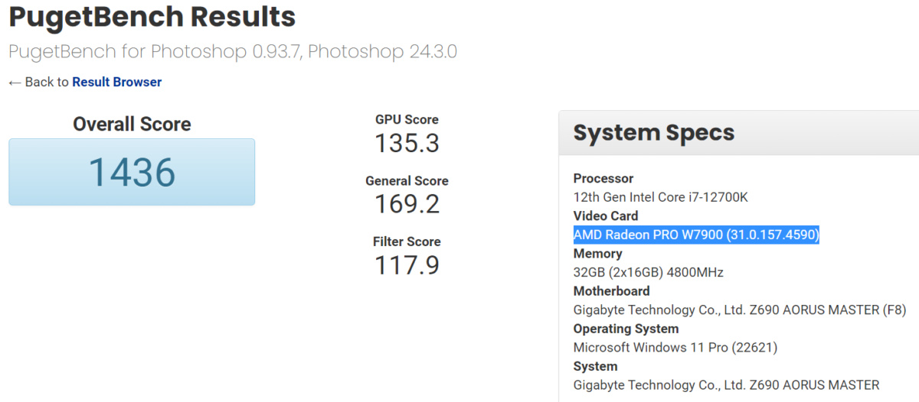The width and height of the screenshot is (919, 402).
Task: Click the Operating System label
Action: [626, 329]
